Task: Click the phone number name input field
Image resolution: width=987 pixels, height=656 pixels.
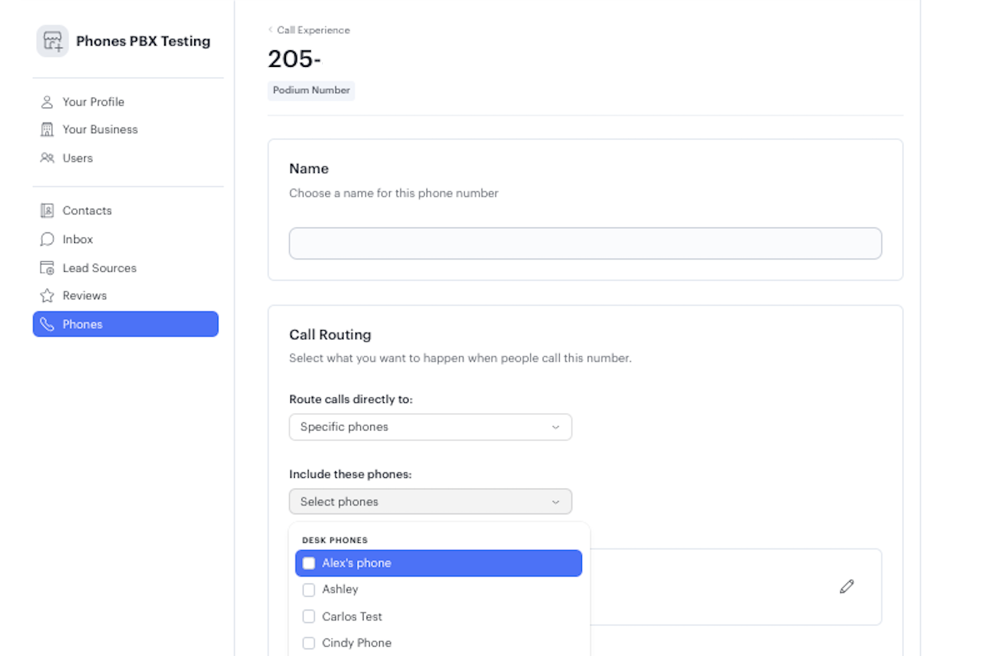Action: click(585, 244)
